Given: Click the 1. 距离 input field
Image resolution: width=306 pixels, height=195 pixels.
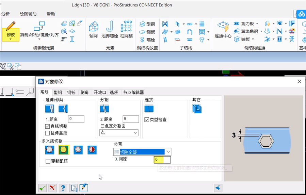Looking at the screenshot, I should 76,119.
